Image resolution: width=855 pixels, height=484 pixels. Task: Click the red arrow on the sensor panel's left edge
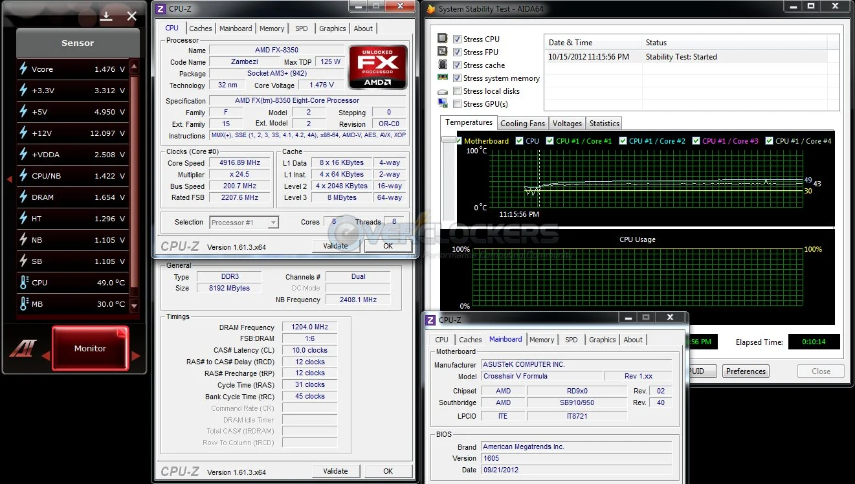pos(9,179)
